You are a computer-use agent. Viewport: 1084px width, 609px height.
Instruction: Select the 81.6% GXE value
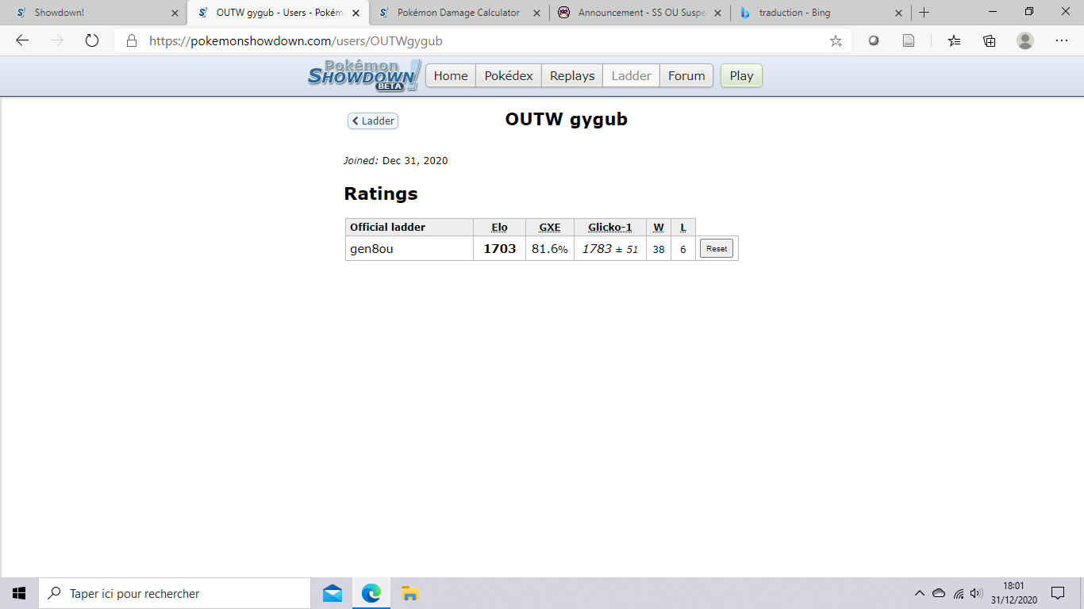[x=550, y=249]
